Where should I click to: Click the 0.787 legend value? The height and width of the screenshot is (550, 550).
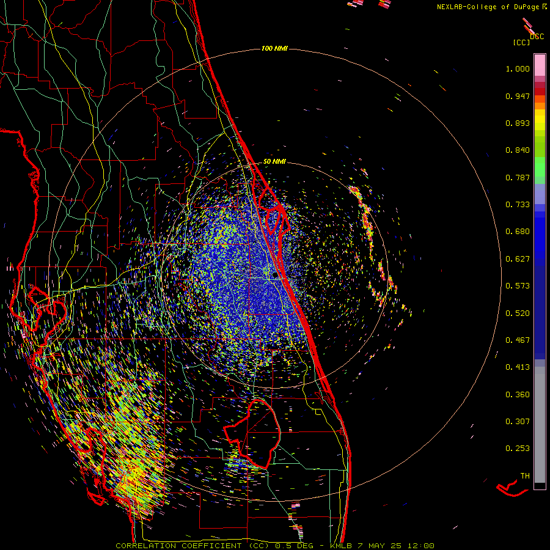(518, 177)
